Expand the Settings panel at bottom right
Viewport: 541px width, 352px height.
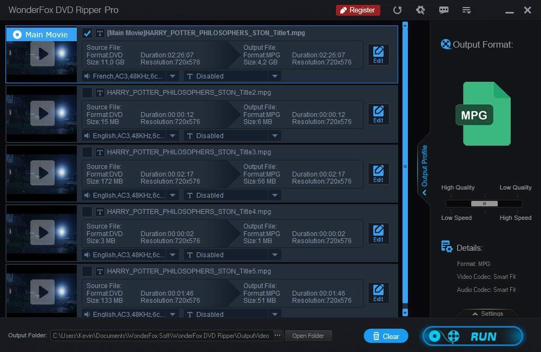pyautogui.click(x=487, y=314)
